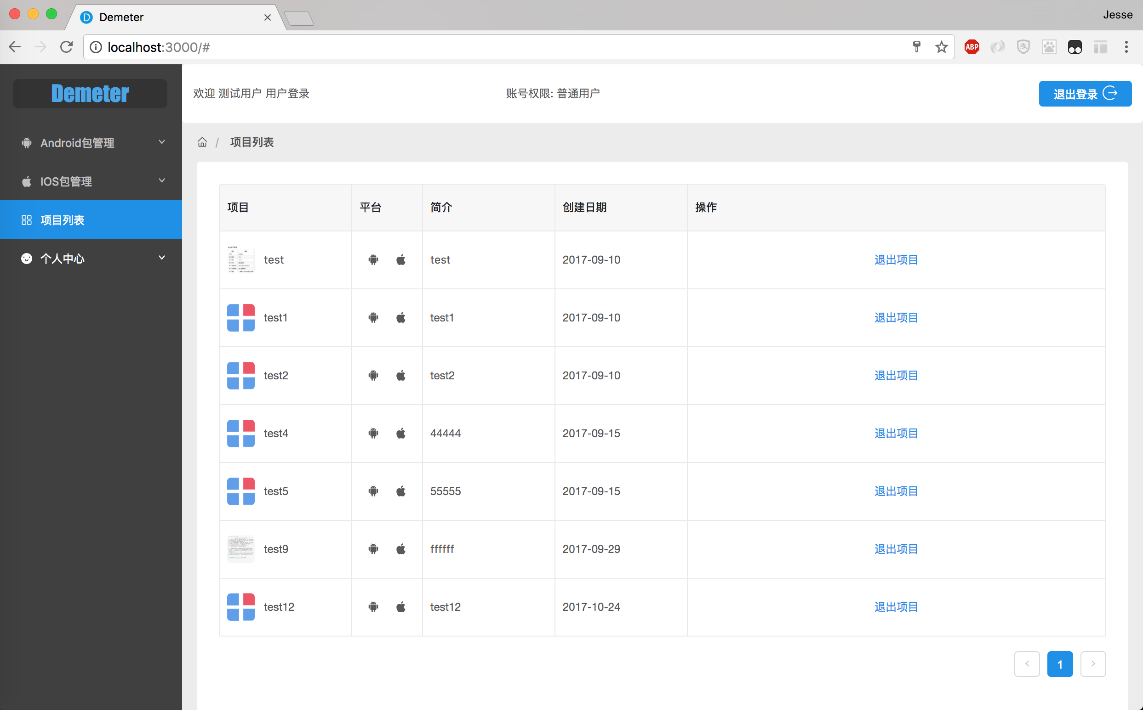Click the test9 project thumbnail
Image resolution: width=1143 pixels, height=710 pixels.
(x=240, y=549)
